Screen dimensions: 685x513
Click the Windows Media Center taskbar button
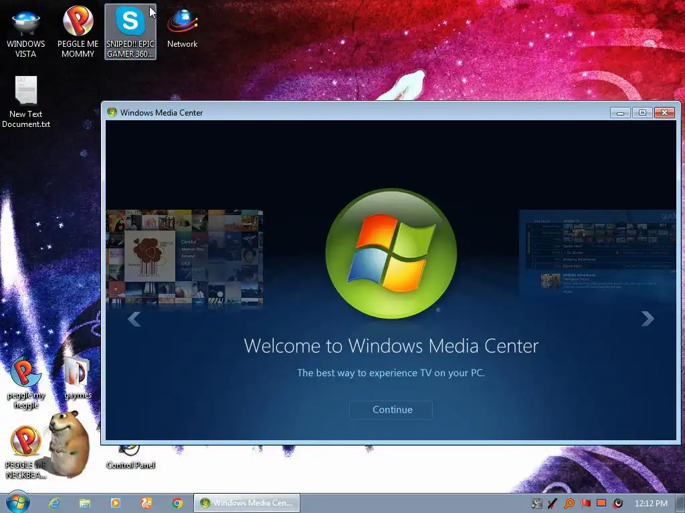247,503
